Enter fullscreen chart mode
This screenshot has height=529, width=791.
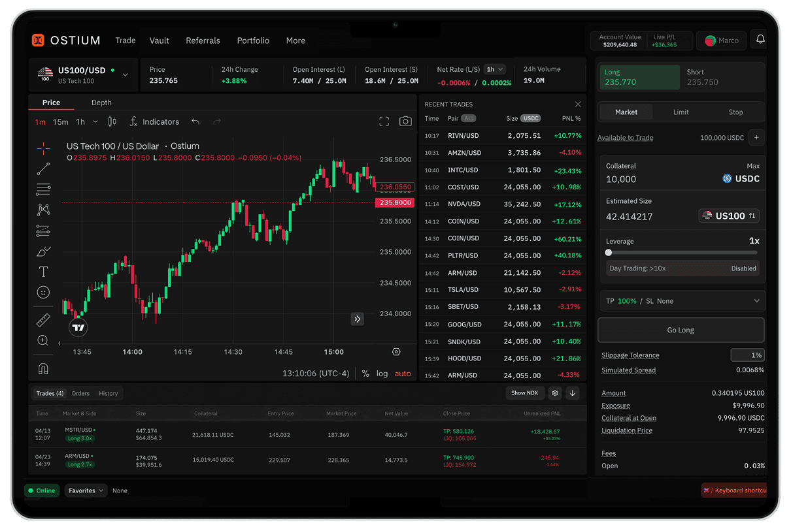click(384, 121)
